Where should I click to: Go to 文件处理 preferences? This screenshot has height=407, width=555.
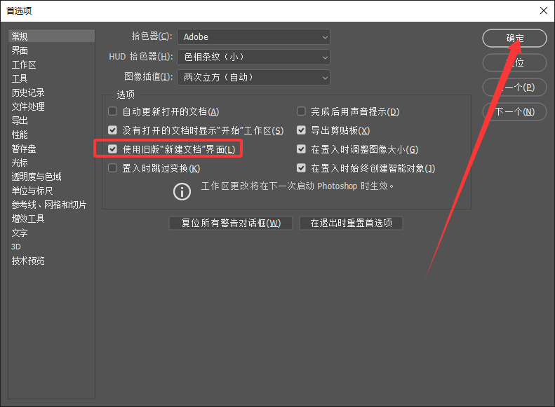pyautogui.click(x=52, y=106)
